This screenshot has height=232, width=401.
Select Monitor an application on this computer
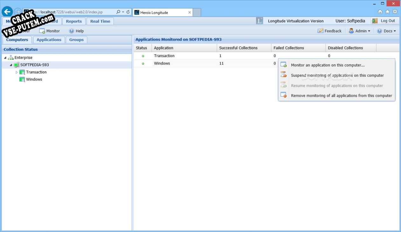click(x=328, y=65)
